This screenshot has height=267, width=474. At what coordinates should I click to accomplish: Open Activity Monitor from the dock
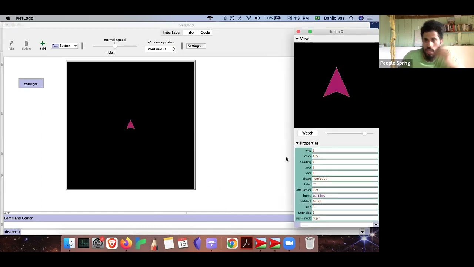[x=83, y=243]
